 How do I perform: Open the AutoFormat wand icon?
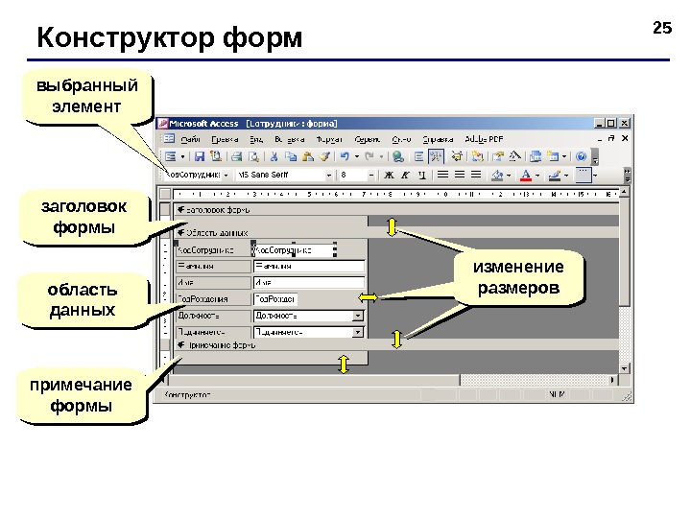pos(456,156)
